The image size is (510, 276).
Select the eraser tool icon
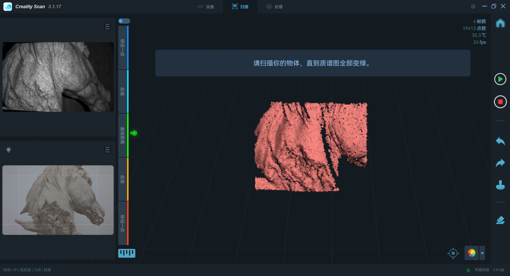pyautogui.click(x=500, y=220)
